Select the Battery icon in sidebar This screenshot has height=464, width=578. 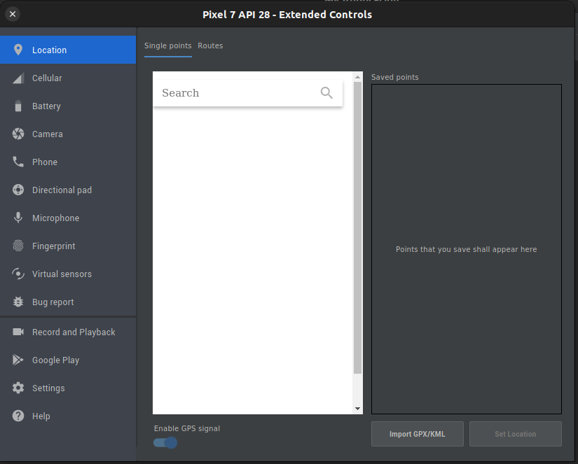pyautogui.click(x=18, y=106)
